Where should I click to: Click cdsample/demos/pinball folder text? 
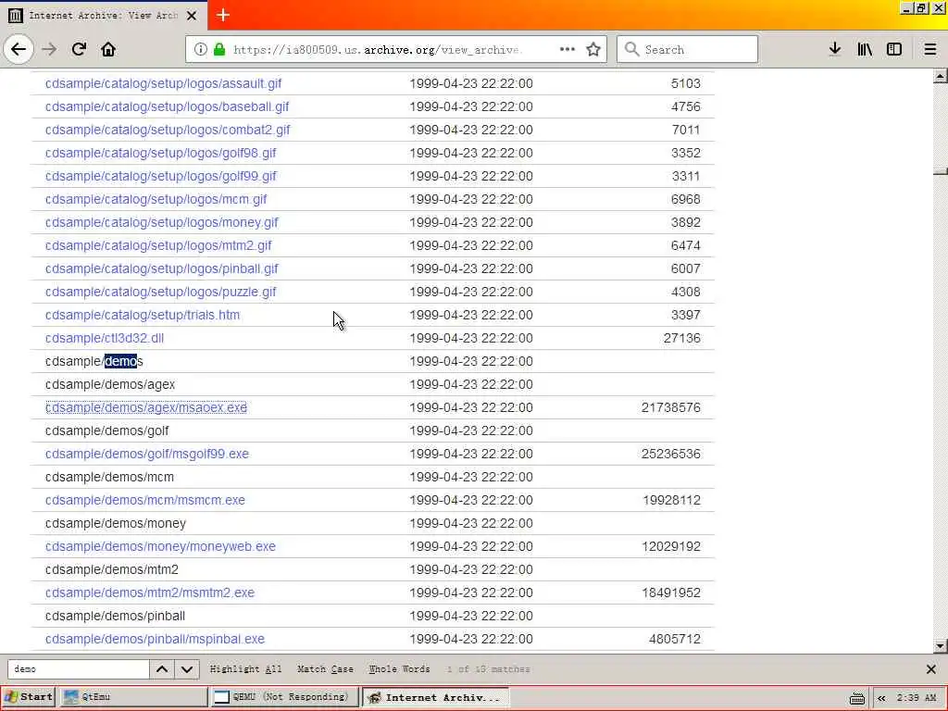pyautogui.click(x=115, y=616)
